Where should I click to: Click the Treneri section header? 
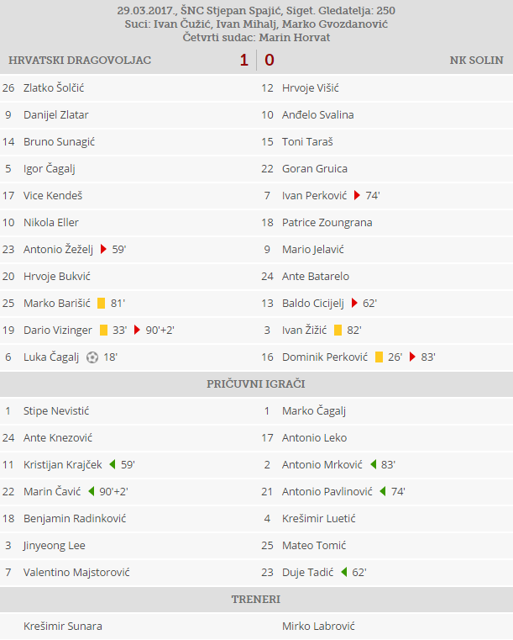(x=256, y=600)
